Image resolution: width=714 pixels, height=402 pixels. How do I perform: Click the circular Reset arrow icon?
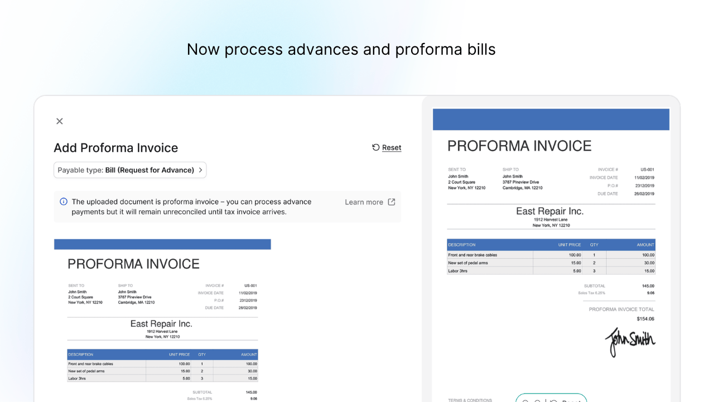[375, 147]
